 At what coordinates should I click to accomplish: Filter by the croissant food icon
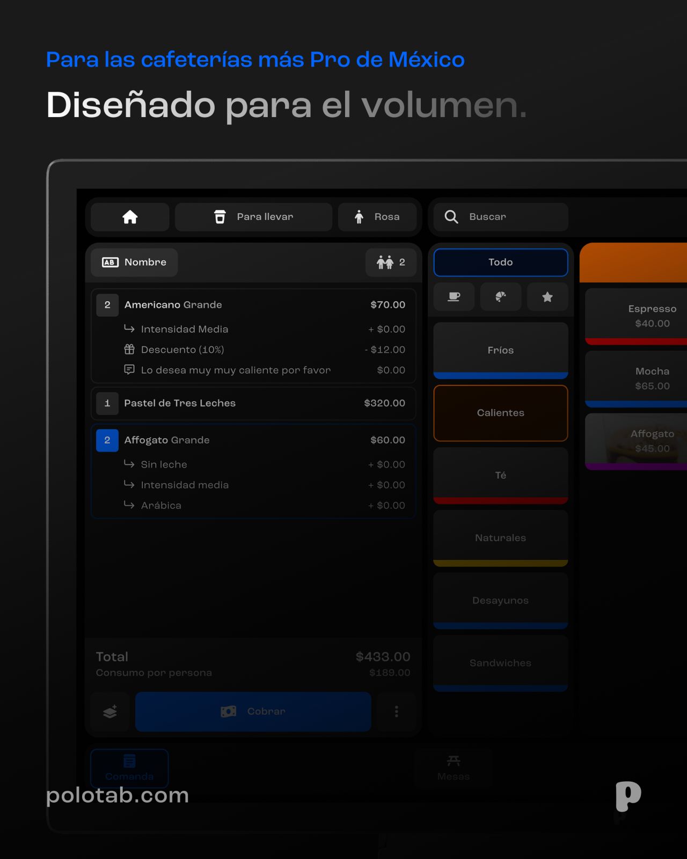pyautogui.click(x=501, y=297)
